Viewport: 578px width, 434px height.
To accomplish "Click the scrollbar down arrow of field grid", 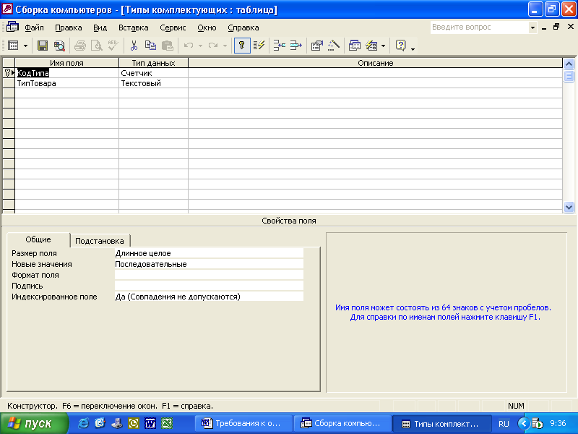I will coord(569,208).
